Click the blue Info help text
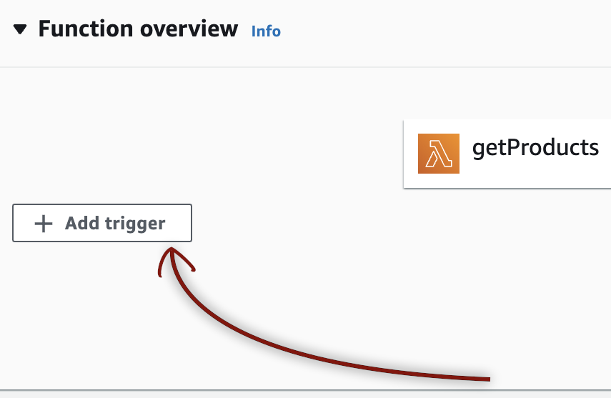 click(x=266, y=31)
